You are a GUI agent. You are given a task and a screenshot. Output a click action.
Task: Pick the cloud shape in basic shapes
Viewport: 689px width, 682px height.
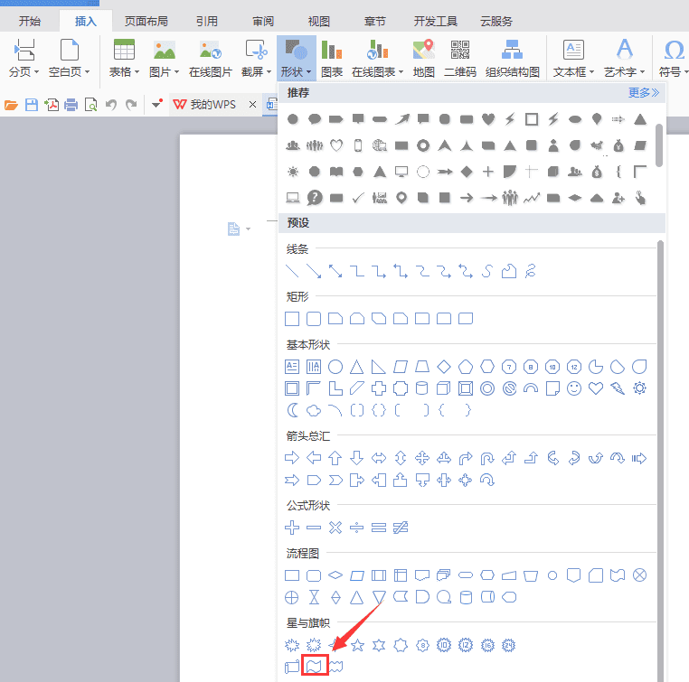tap(313, 411)
